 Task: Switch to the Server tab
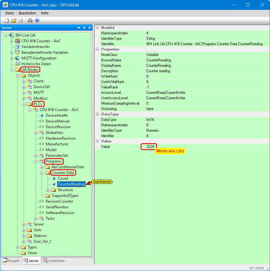(x=31, y=261)
